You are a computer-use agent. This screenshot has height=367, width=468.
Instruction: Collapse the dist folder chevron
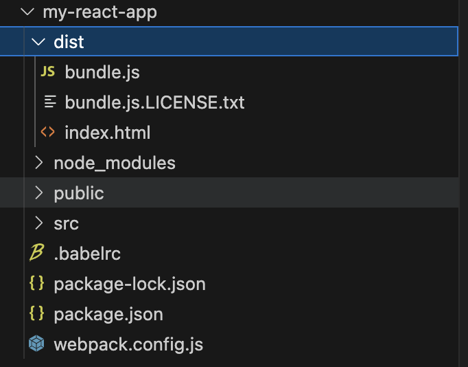(x=38, y=42)
